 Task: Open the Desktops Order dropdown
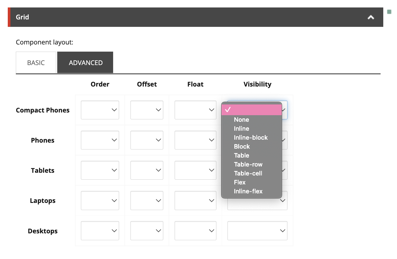(100, 231)
